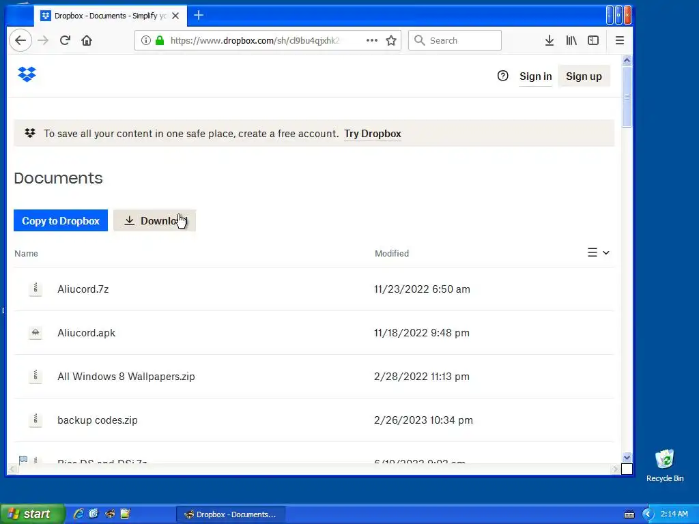Screen dimensions: 699x524
Task: Click Dropbox - Documents taskbar button
Action: (x=231, y=514)
